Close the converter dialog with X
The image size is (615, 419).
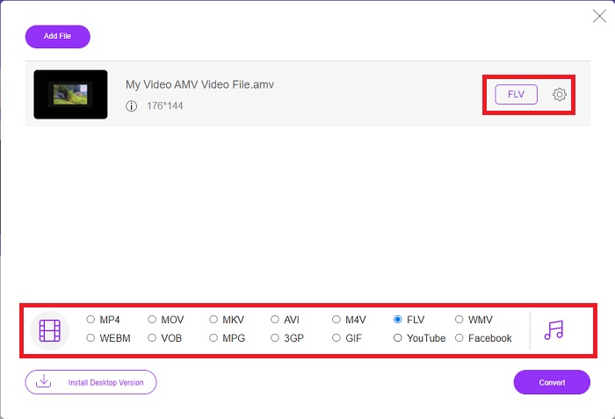[x=599, y=16]
